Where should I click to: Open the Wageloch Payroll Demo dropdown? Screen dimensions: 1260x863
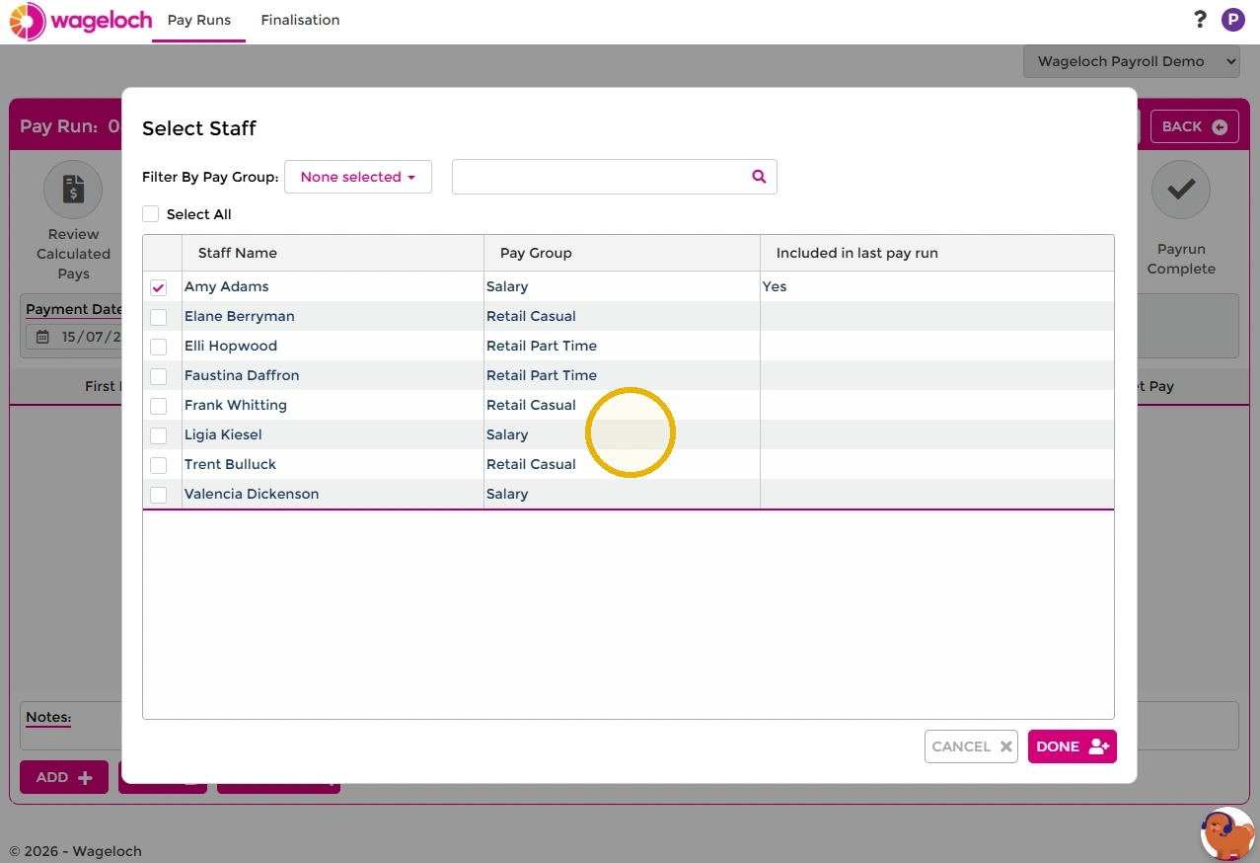click(1131, 61)
